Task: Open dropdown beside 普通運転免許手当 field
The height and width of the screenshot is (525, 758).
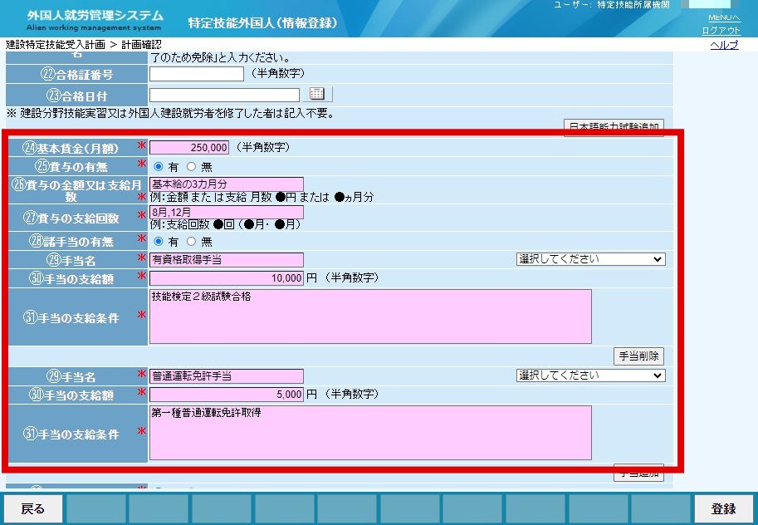Action: (591, 375)
